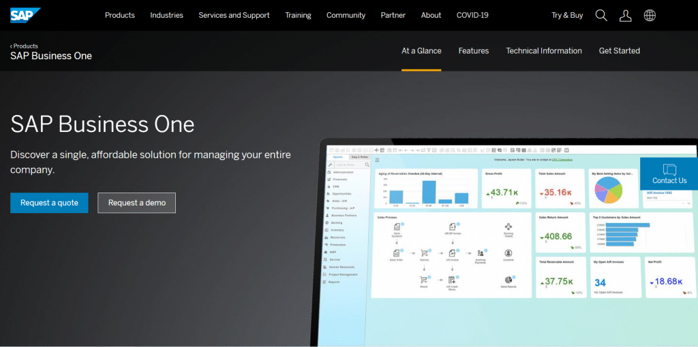
Task: Click the Request a quote button
Action: pos(49,203)
